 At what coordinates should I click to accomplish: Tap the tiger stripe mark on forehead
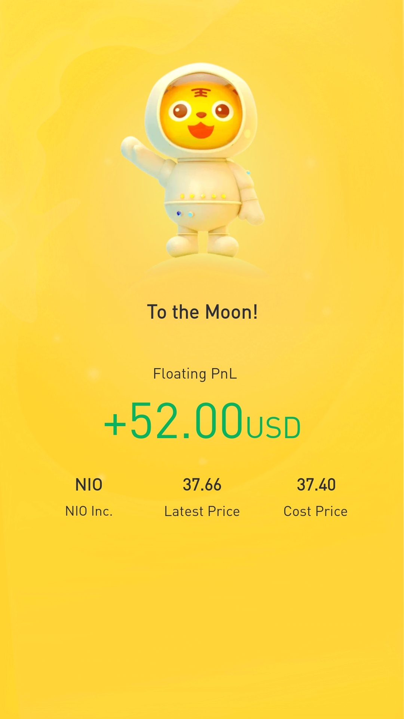201,92
